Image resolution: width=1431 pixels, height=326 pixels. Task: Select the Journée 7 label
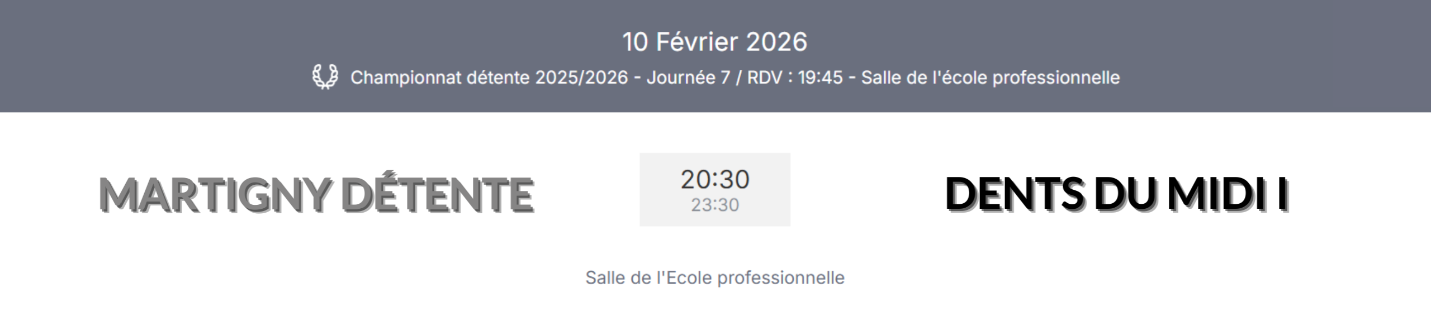(x=688, y=78)
